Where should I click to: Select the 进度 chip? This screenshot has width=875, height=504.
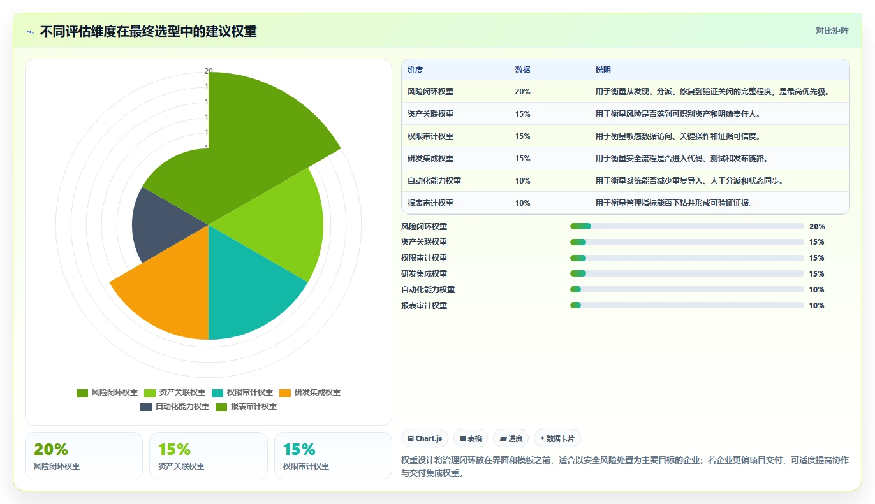(x=511, y=438)
